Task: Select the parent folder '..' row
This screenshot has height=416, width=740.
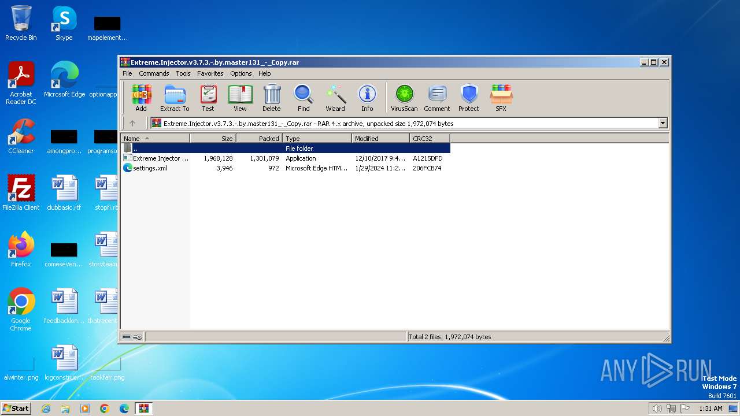Action: [286, 148]
